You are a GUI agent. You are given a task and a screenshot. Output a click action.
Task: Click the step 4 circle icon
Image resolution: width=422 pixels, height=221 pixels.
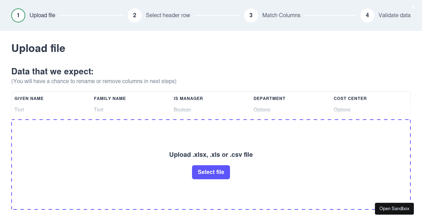pyautogui.click(x=367, y=15)
